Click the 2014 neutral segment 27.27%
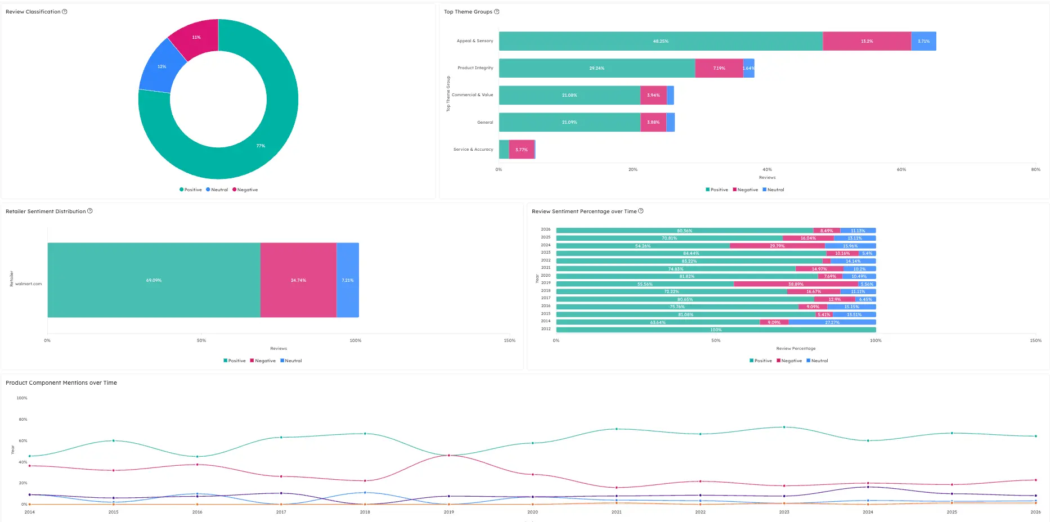This screenshot has height=522, width=1050. click(832, 322)
